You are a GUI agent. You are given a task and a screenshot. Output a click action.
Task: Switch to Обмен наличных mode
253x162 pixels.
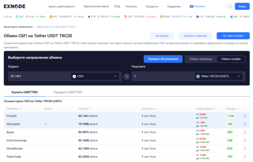pos(201,59)
